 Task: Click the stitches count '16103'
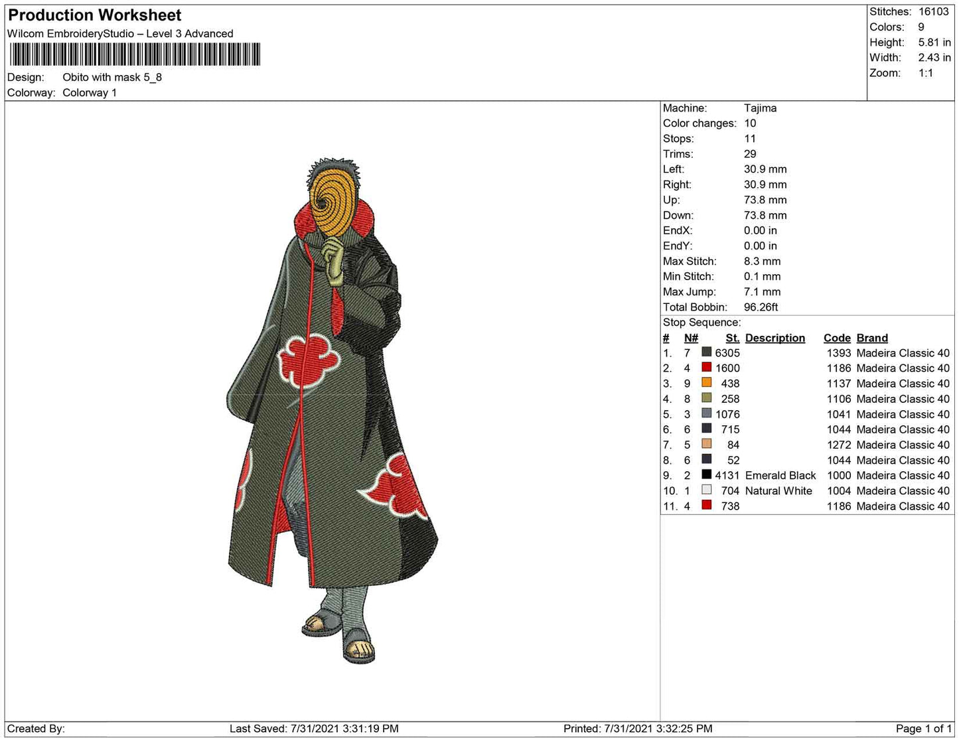934,12
